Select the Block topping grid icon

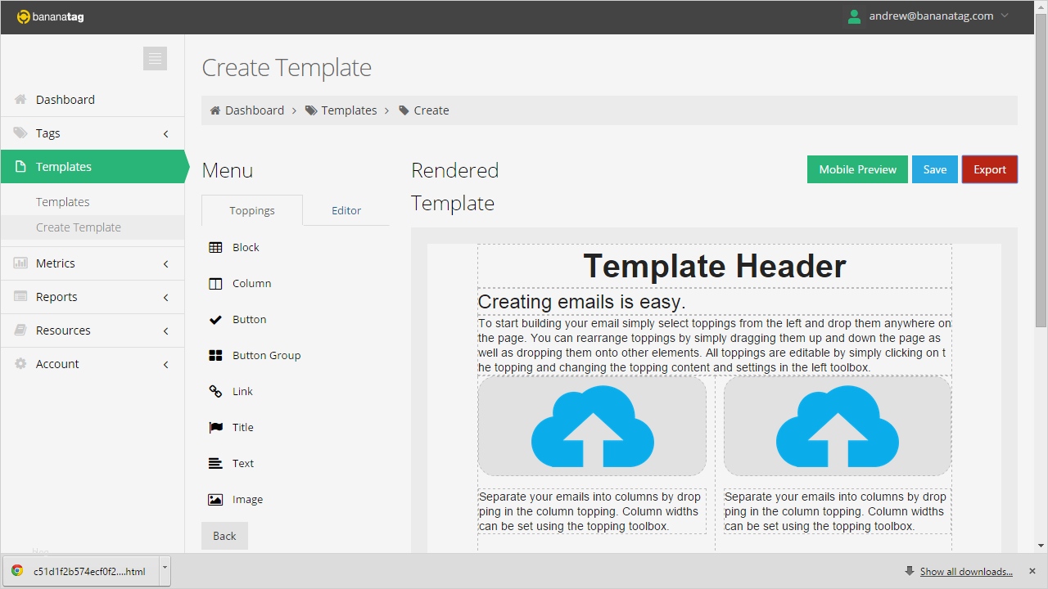[215, 247]
